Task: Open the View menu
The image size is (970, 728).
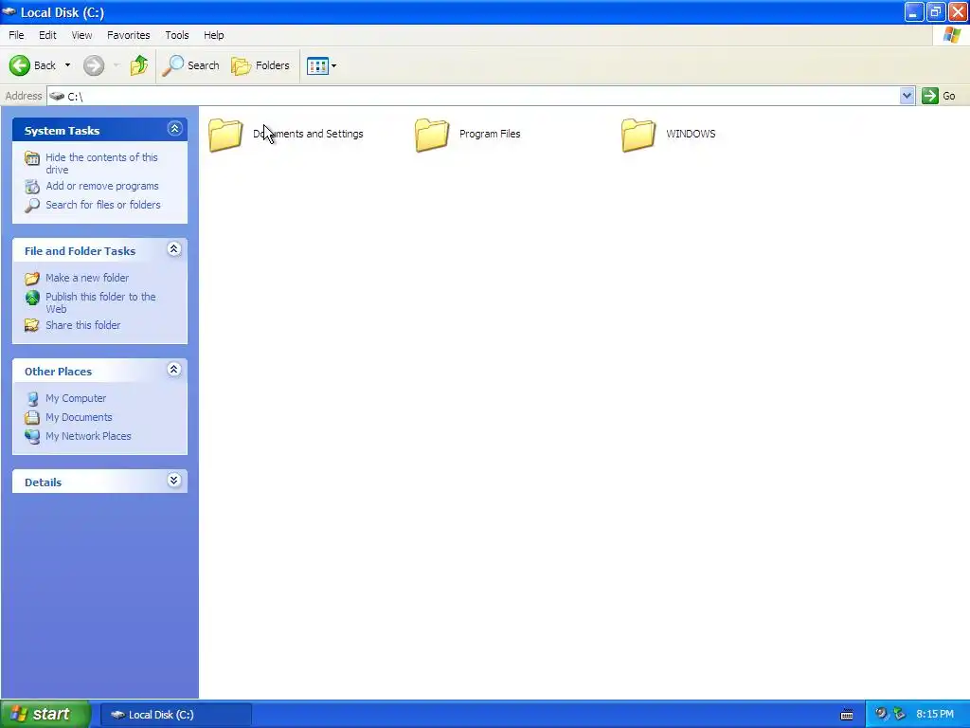Action: (x=81, y=35)
